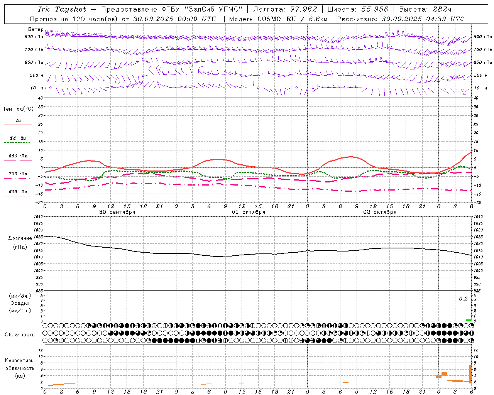The width and height of the screenshot is (494, 395).
Task: Click the date label "02 октября"
Action: (380, 212)
